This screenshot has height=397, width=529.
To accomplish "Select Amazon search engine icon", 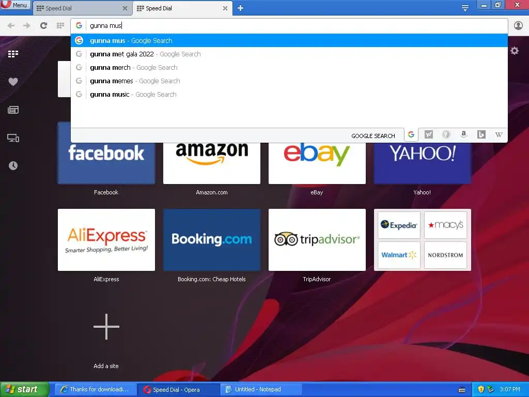I will (x=464, y=135).
